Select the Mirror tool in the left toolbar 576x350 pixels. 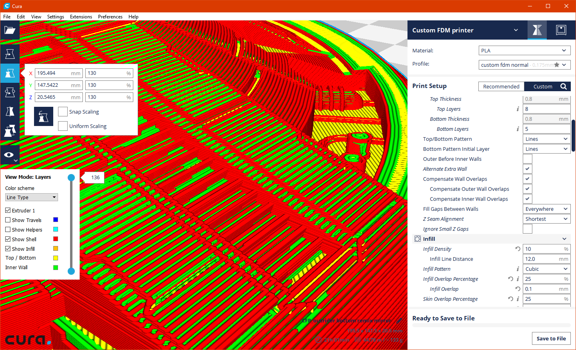[x=10, y=112]
